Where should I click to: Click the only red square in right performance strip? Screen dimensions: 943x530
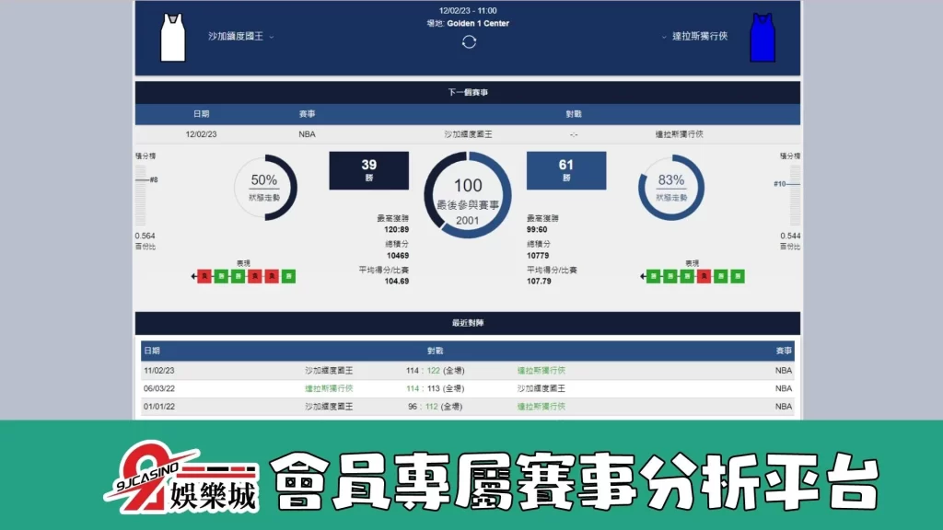tap(704, 275)
